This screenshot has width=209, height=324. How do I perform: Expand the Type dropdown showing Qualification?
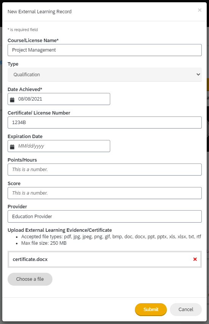point(104,75)
